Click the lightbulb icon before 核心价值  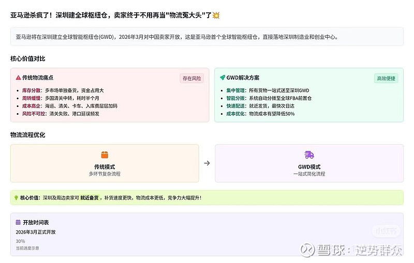(x=16, y=198)
